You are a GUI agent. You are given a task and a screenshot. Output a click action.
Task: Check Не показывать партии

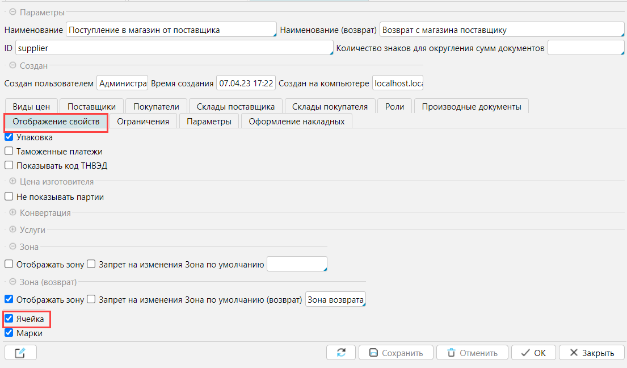tap(9, 197)
